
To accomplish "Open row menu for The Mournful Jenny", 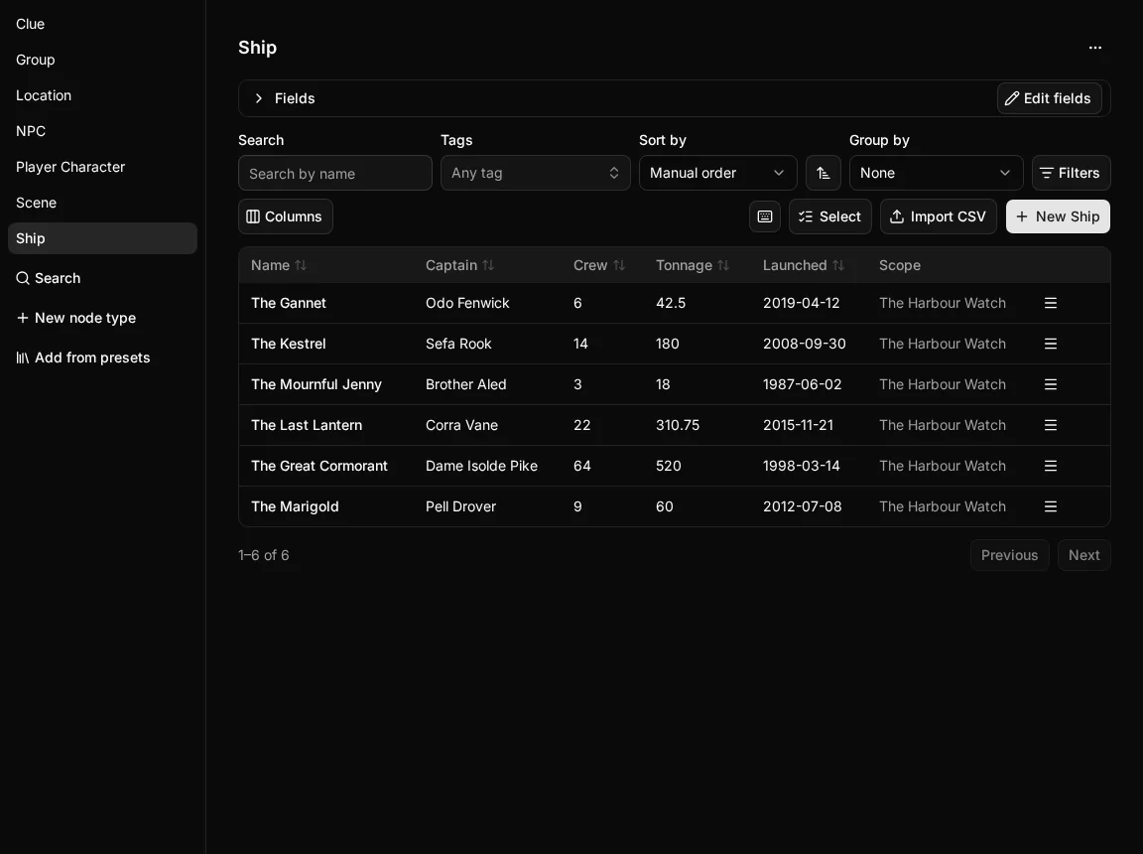I will click(1051, 384).
